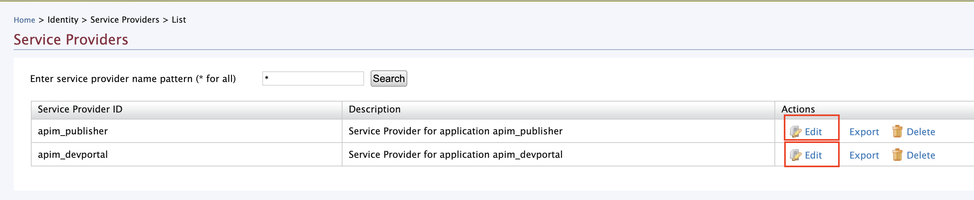This screenshot has height=200, width=974.
Task: Open the Edit link for apim_devportal
Action: (x=813, y=155)
